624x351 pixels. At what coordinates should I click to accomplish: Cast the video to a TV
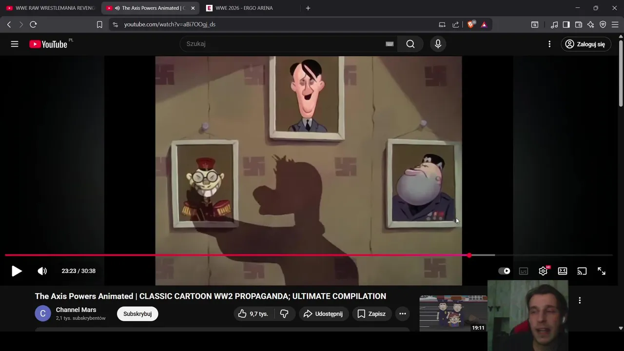(582, 271)
